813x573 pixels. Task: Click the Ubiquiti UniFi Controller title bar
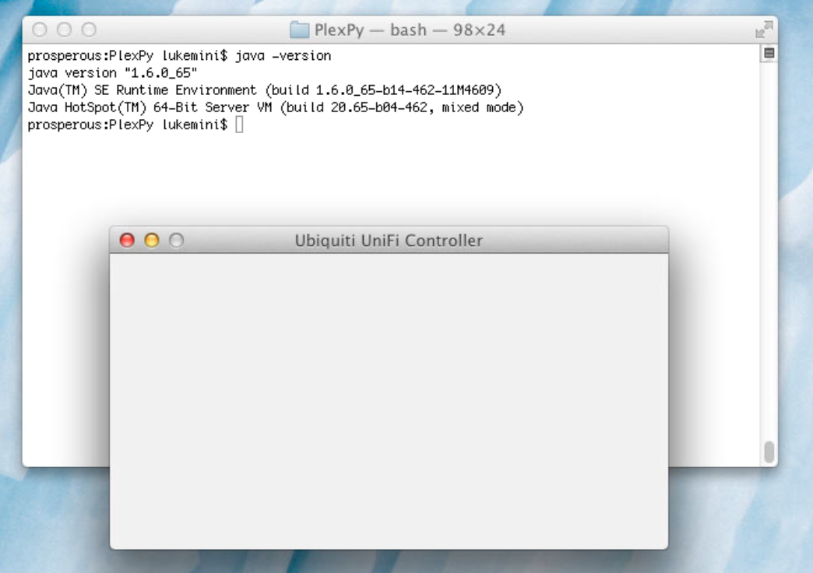(x=389, y=241)
